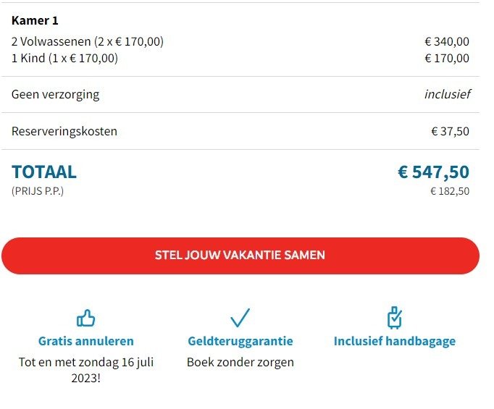This screenshot has height=409, width=494.
Task: Click the total price € 547,50
Action: (433, 172)
